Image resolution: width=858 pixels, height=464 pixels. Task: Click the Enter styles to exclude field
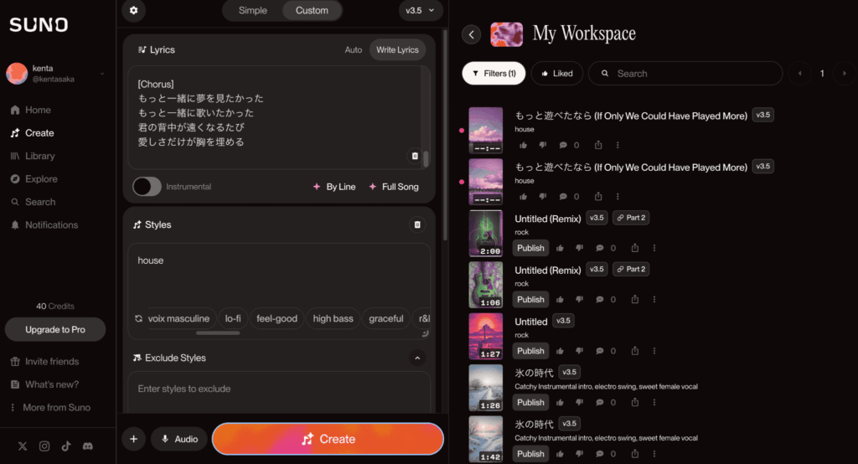click(x=279, y=392)
